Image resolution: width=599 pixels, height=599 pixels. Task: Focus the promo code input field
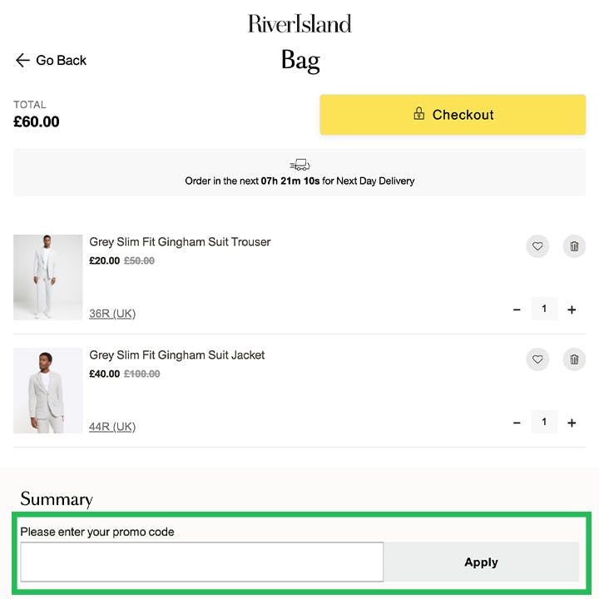201,562
